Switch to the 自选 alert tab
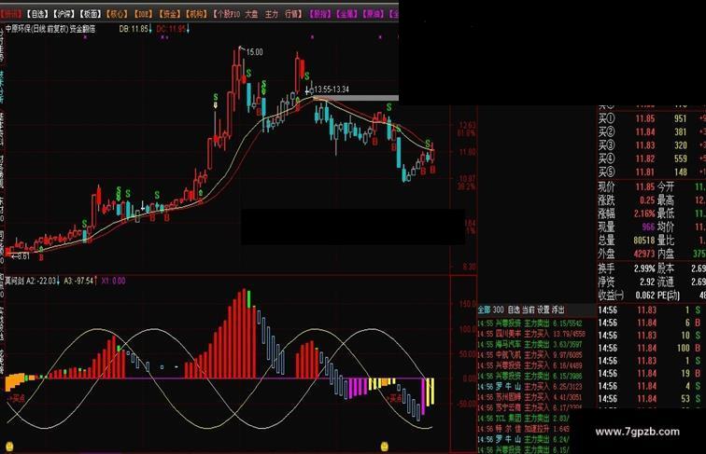 point(514,310)
